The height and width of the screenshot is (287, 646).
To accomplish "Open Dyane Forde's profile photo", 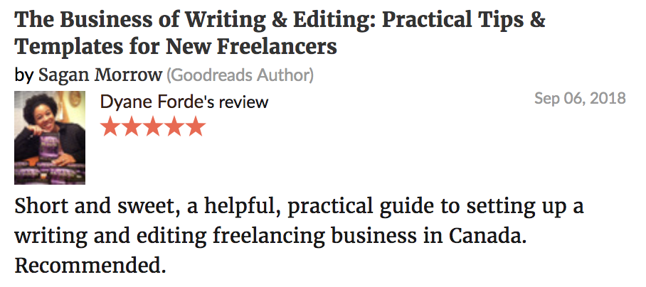I will point(50,138).
